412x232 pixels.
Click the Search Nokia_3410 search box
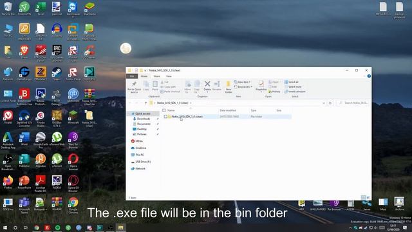click(353, 103)
